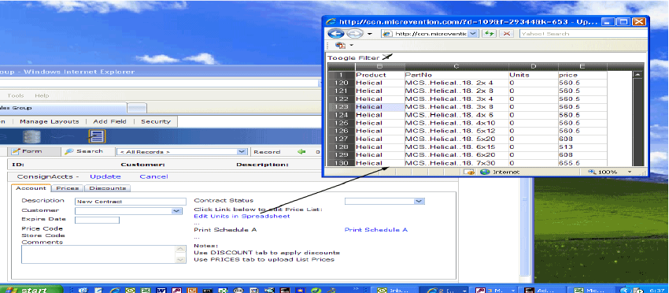Click the Word icon in quick launch
This screenshot has height=293, width=669.
pos(161,290)
